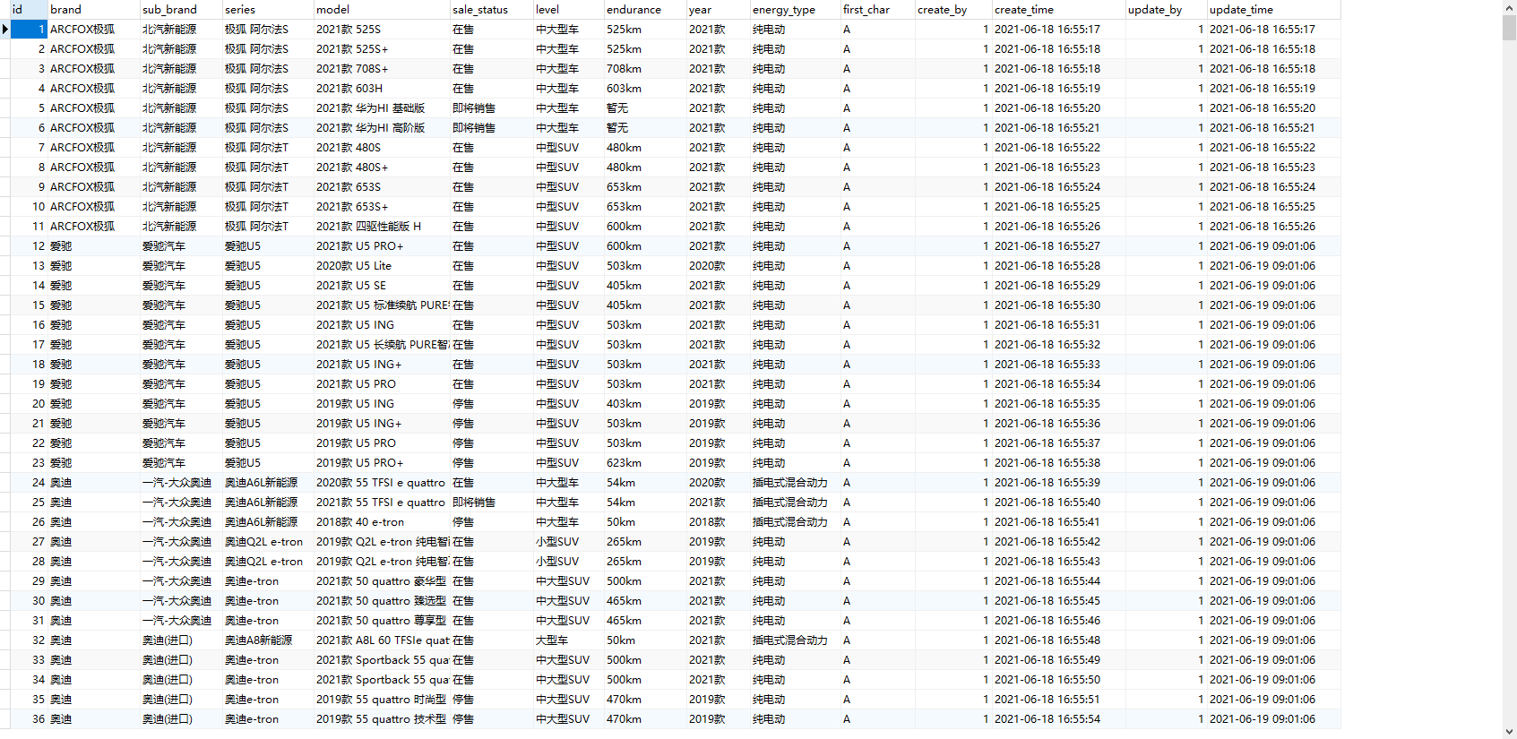
Task: Select model cell '2021款 50 quattro 尊享型'
Action: pyautogui.click(x=382, y=621)
